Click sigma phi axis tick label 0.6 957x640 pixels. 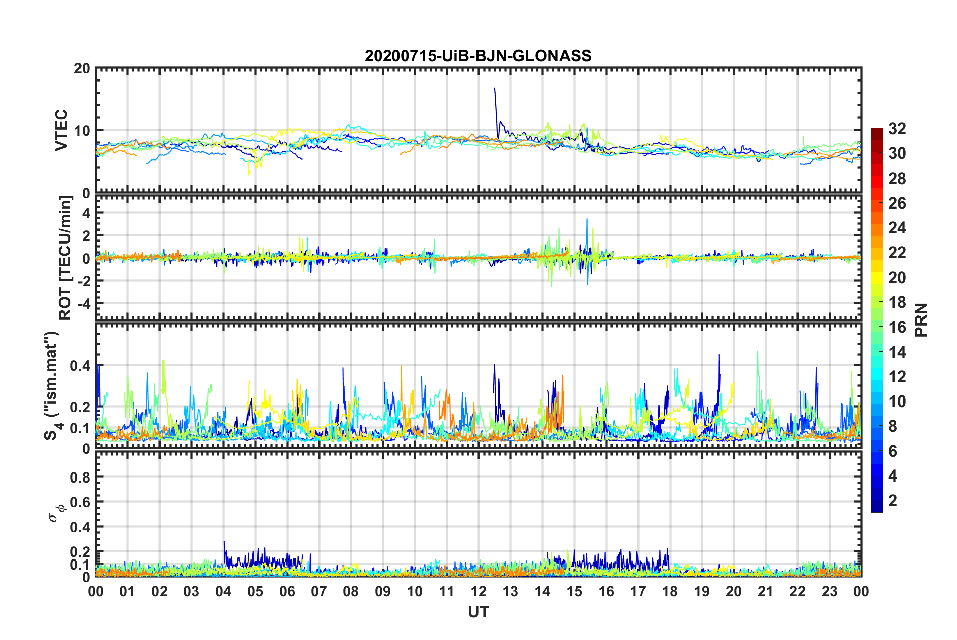[80, 502]
